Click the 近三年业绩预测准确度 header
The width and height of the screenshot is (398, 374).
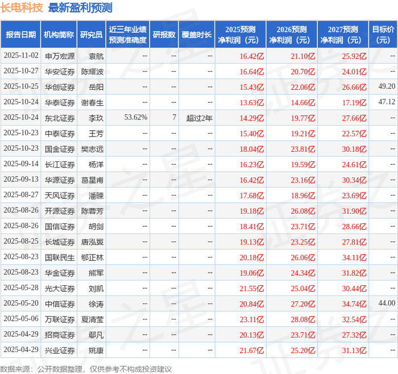pos(128,35)
